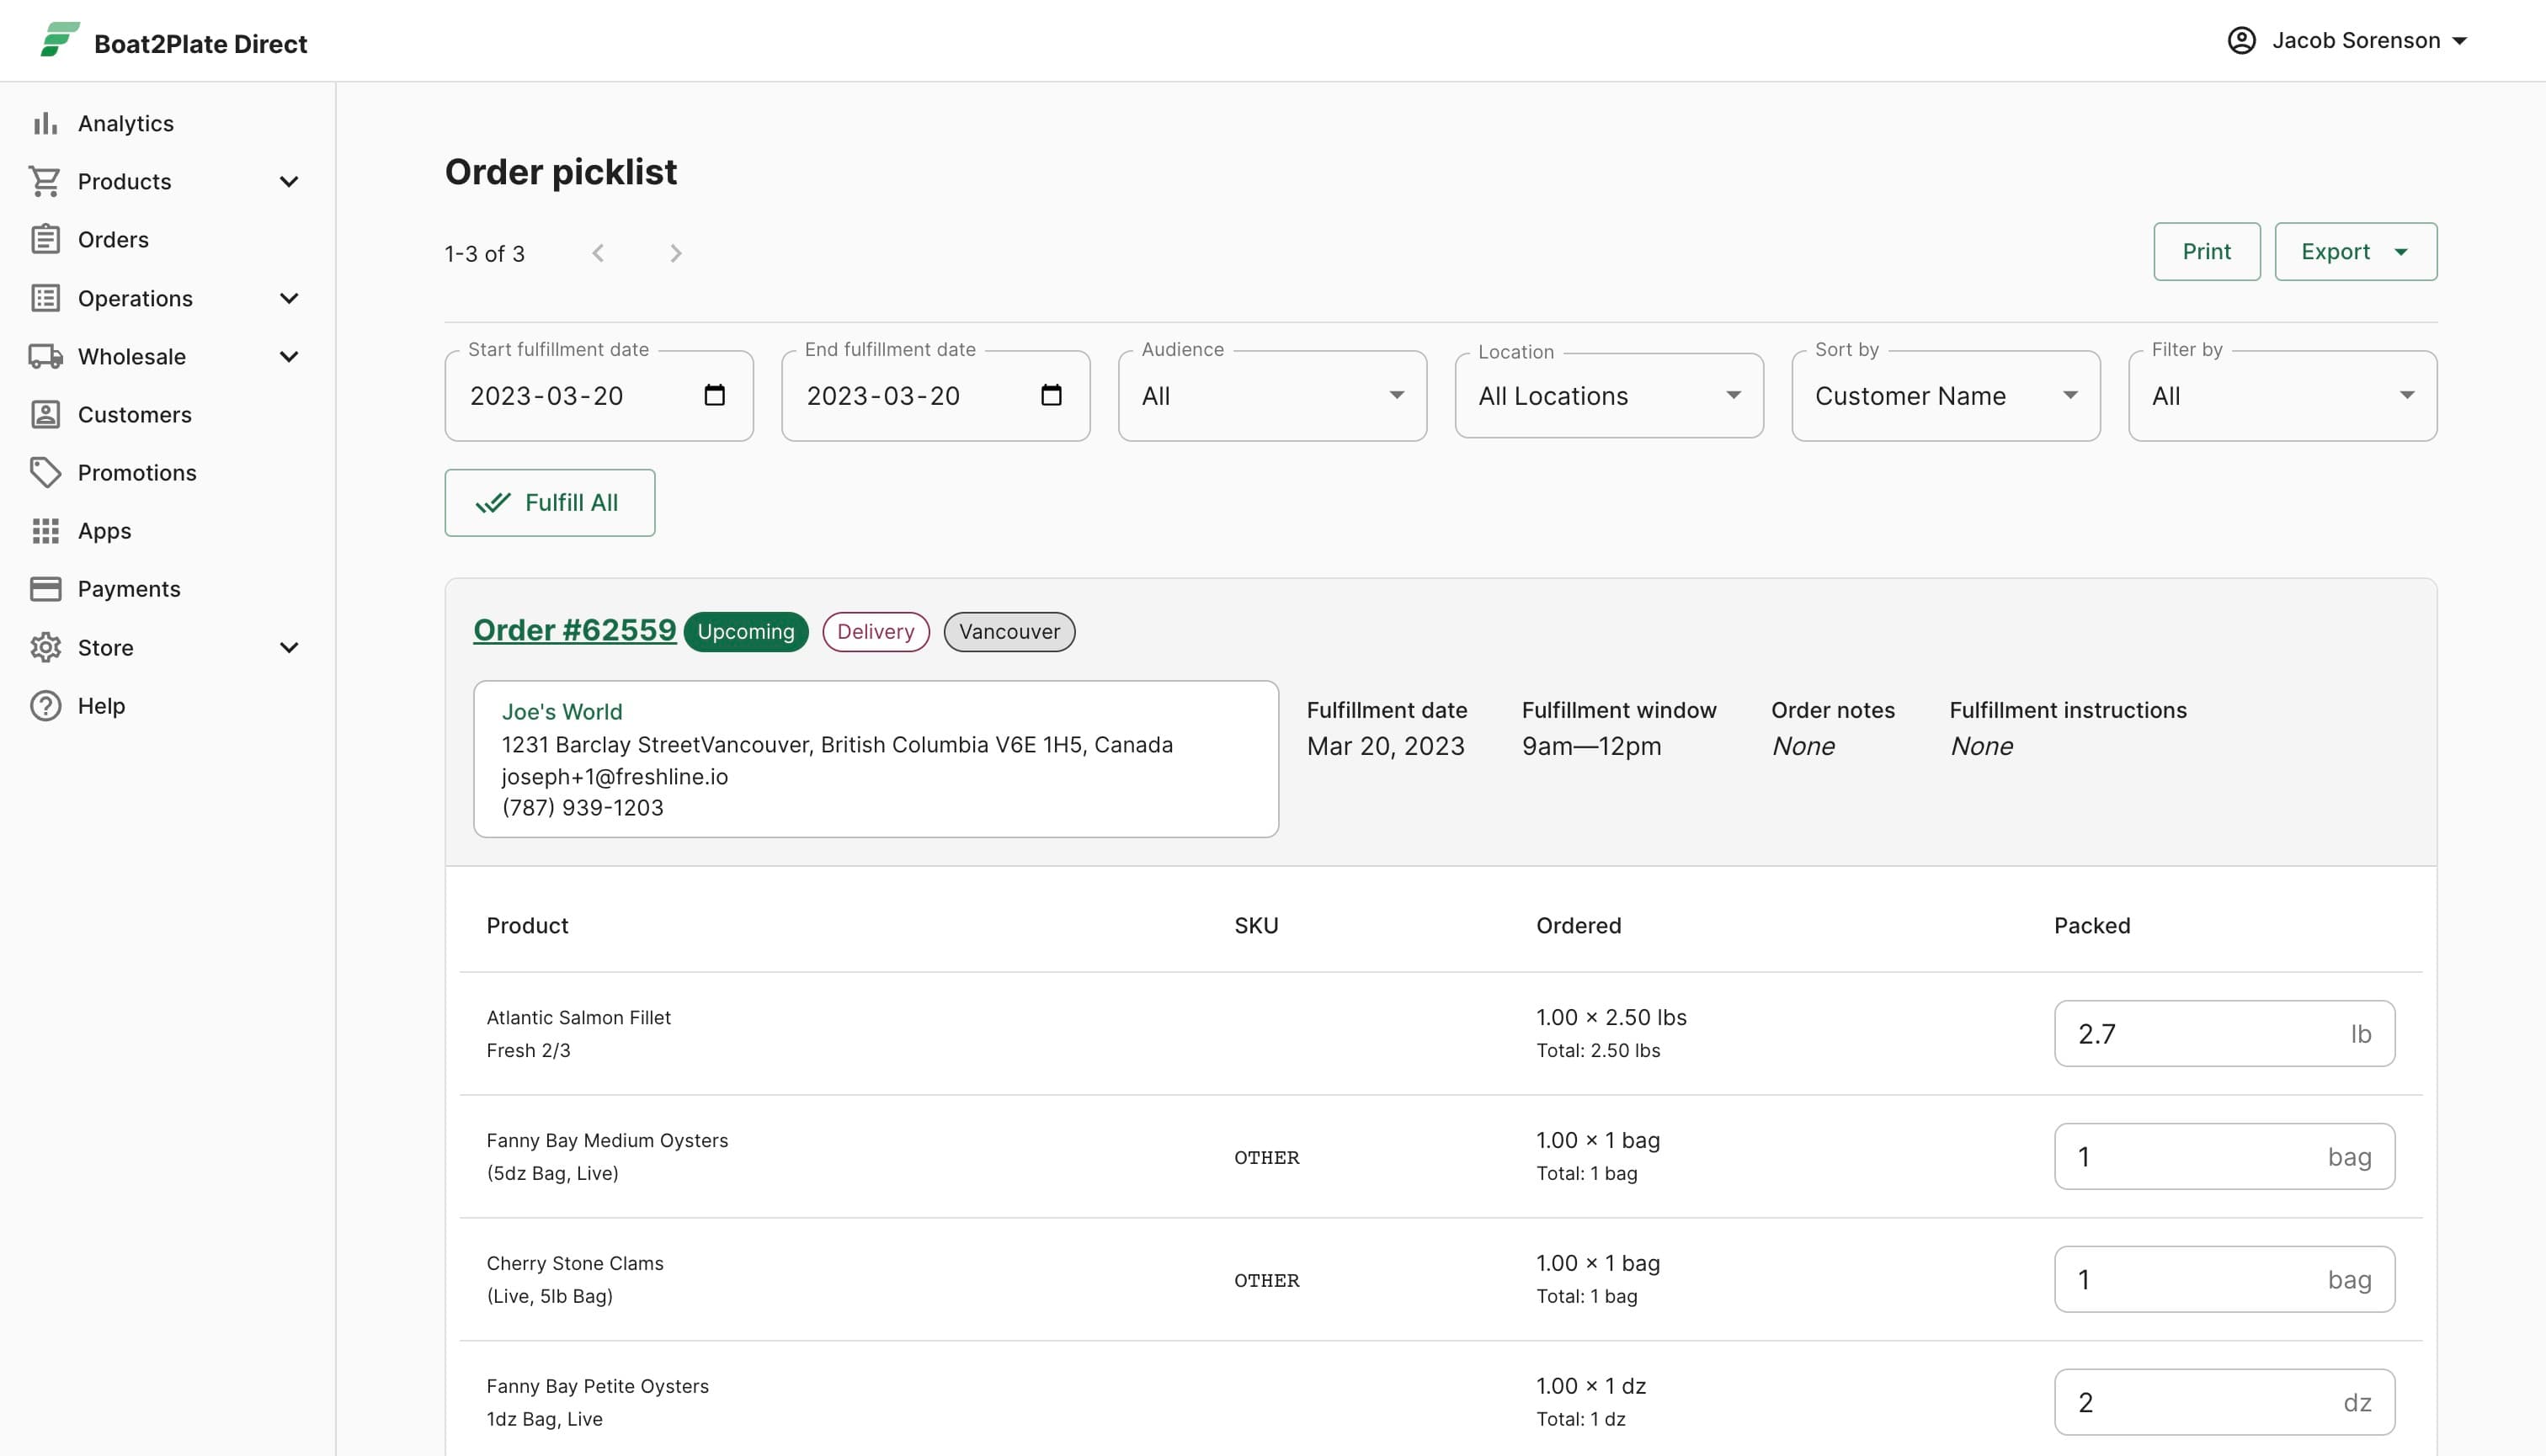Click the Packed column header

click(x=2092, y=925)
